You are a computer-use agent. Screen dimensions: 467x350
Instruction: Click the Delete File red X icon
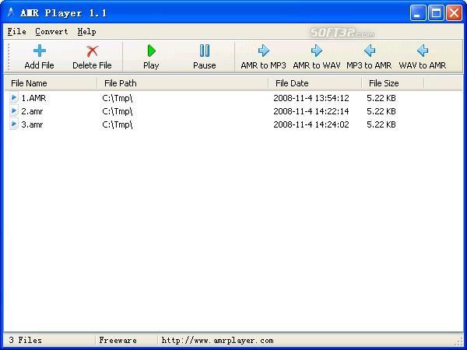click(92, 51)
